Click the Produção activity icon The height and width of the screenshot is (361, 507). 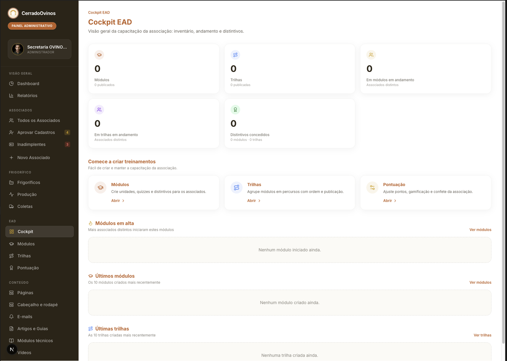pos(11,194)
